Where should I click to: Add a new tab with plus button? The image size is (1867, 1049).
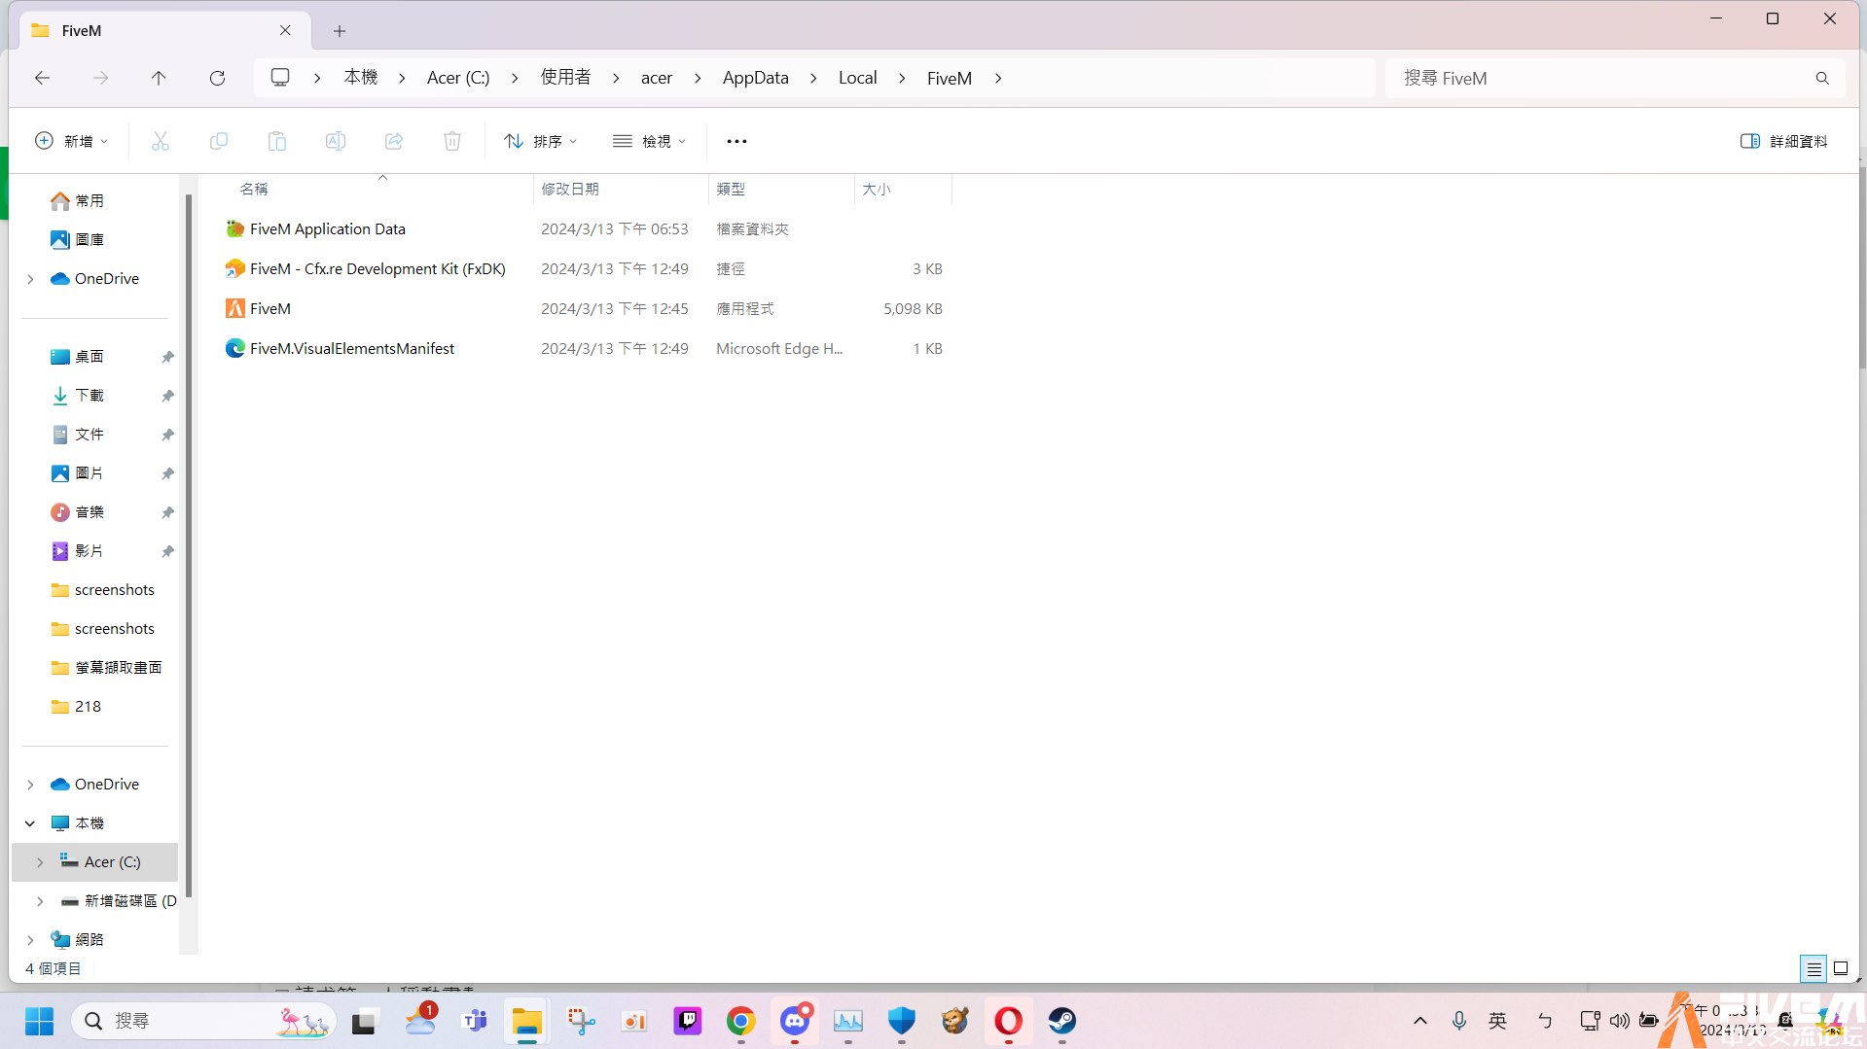(340, 31)
